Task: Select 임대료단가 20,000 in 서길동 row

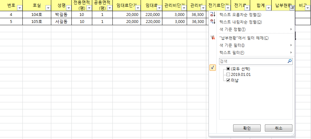Action: [x=127, y=22]
